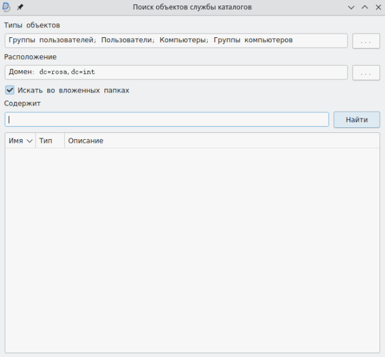Viewport: 385px width, 357px height.
Task: Browse for a location using its ellipsis button
Action: (366, 73)
